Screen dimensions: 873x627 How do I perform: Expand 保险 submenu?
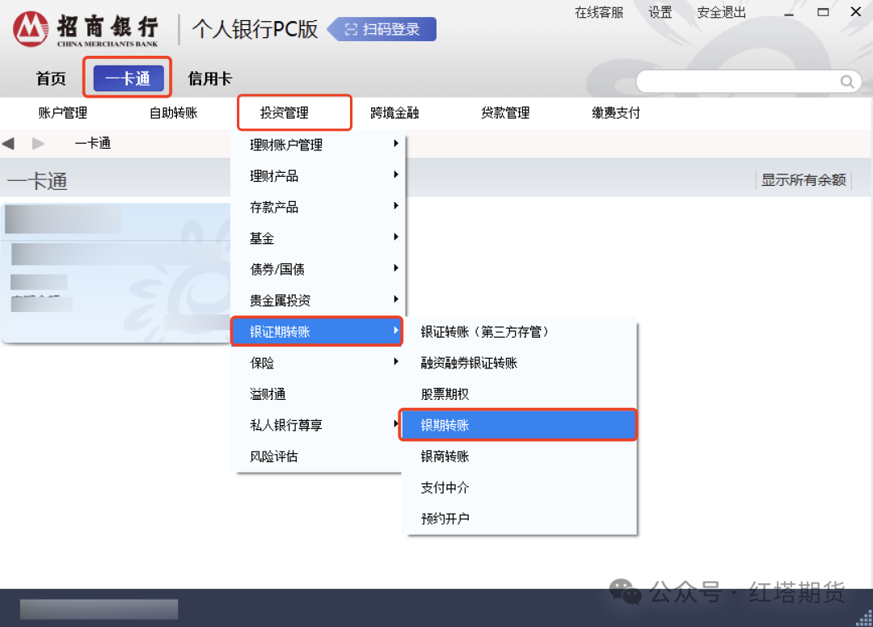pyautogui.click(x=318, y=363)
